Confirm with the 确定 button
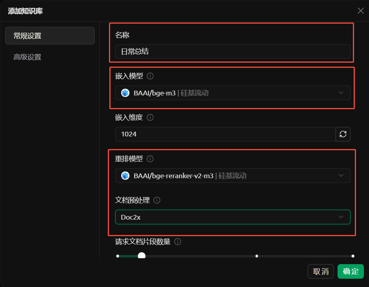Viewport: 369px width, 287px height. [x=351, y=272]
